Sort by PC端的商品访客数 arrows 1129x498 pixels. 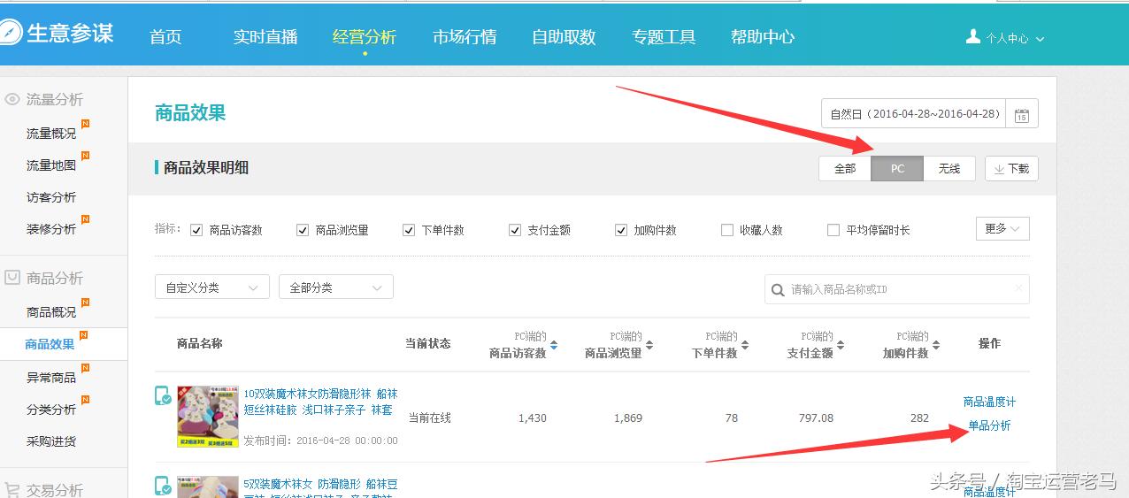(554, 345)
